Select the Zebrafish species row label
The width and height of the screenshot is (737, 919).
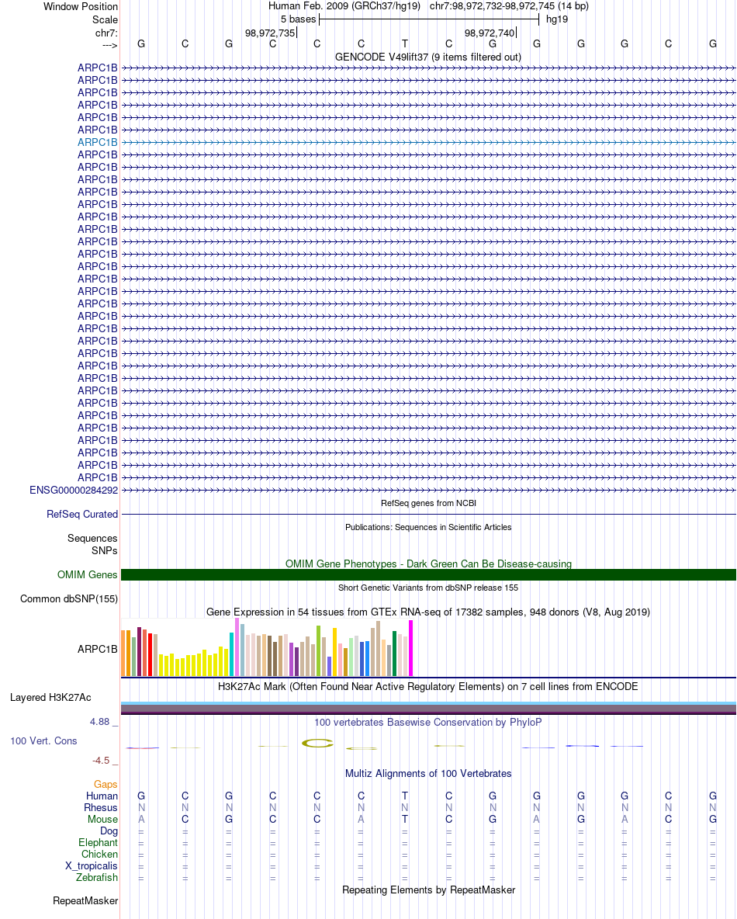click(97, 877)
